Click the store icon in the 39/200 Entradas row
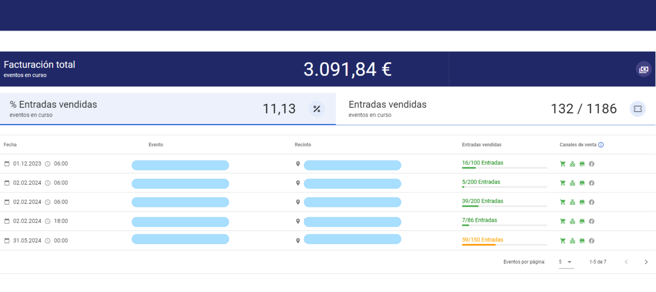This screenshot has height=292, width=656. pos(582,202)
